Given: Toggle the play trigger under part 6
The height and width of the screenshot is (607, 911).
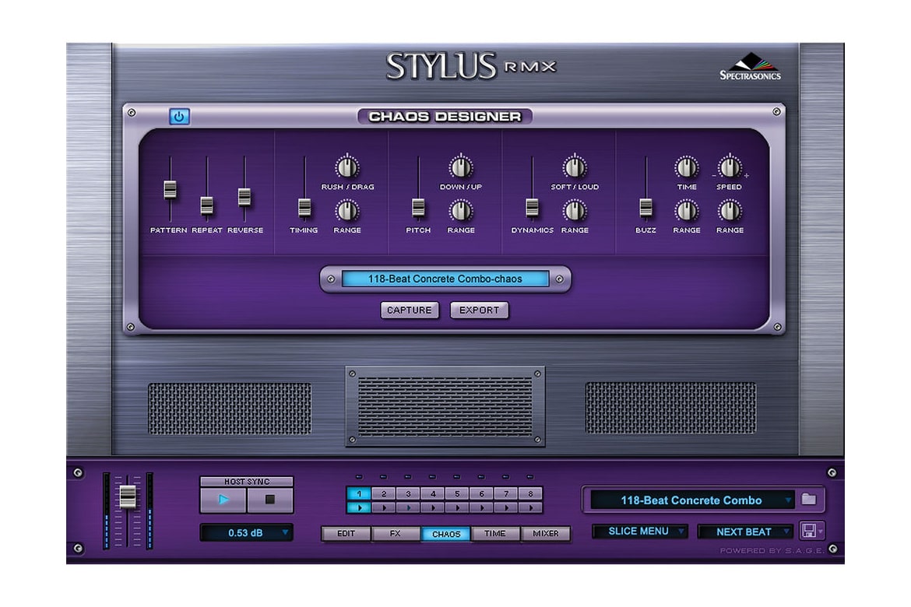Looking at the screenshot, I should [482, 507].
